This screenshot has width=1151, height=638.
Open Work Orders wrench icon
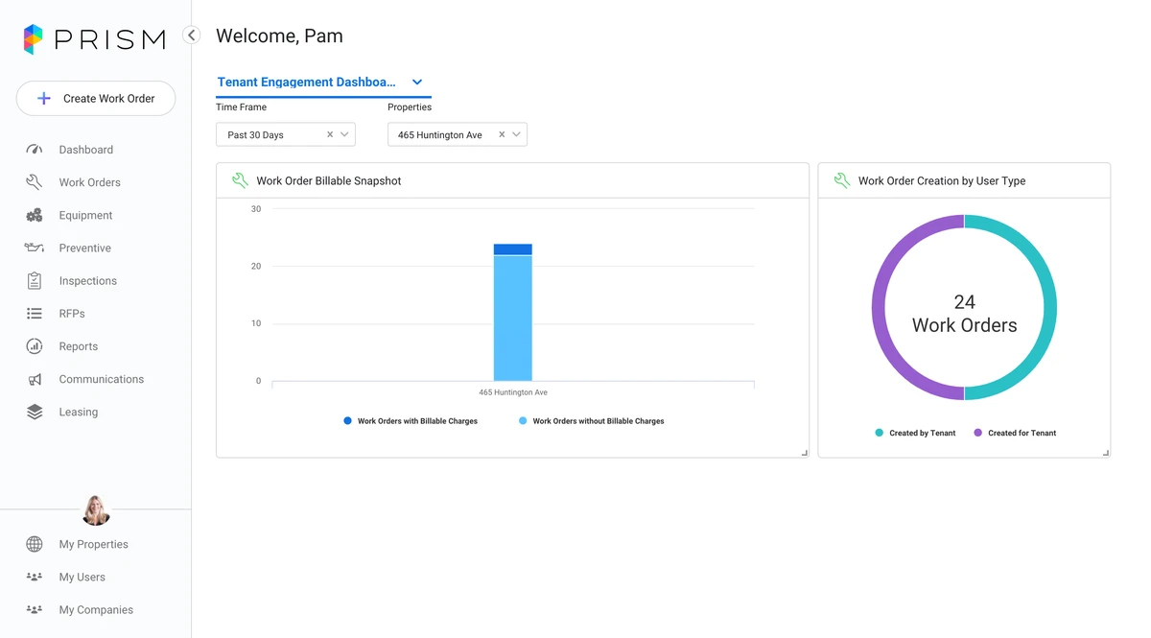35,182
